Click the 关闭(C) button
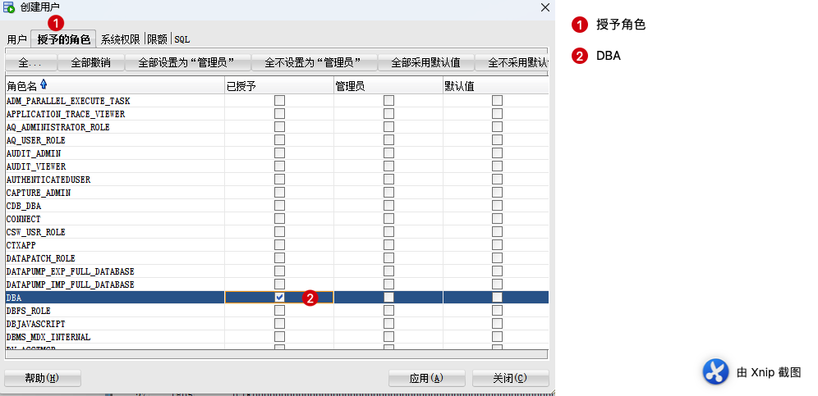 [x=511, y=378]
